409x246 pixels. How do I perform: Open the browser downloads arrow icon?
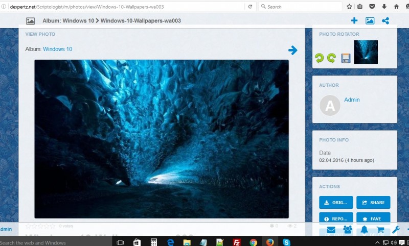coord(384,7)
